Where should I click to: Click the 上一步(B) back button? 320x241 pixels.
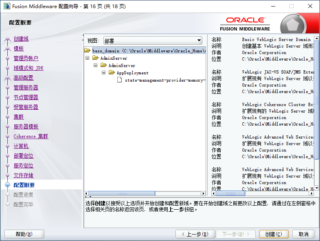pyautogui.click(x=195, y=234)
